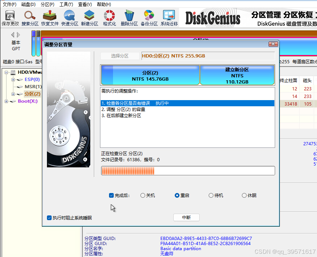Click table cell value 105
317x257 pixels.
coord(308,104)
